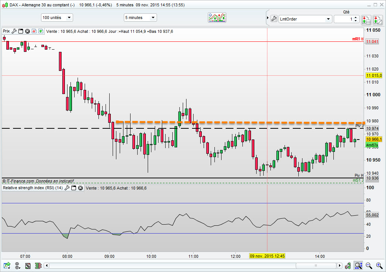This screenshot has height=272, width=386.
Task: Open the Prix panel wrench settings
Action: [x=14, y=31]
